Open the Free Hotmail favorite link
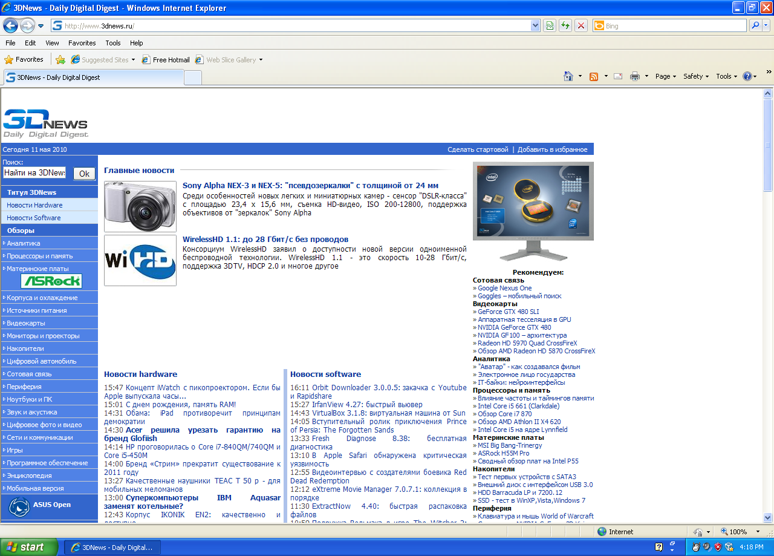The width and height of the screenshot is (774, 556). pos(166,60)
